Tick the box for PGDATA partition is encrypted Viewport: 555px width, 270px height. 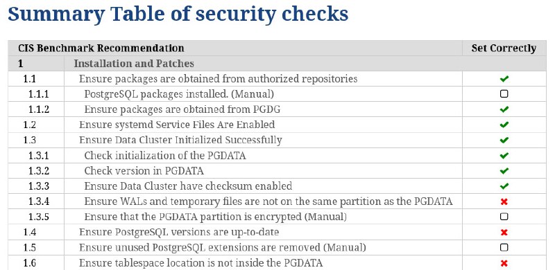(x=504, y=216)
